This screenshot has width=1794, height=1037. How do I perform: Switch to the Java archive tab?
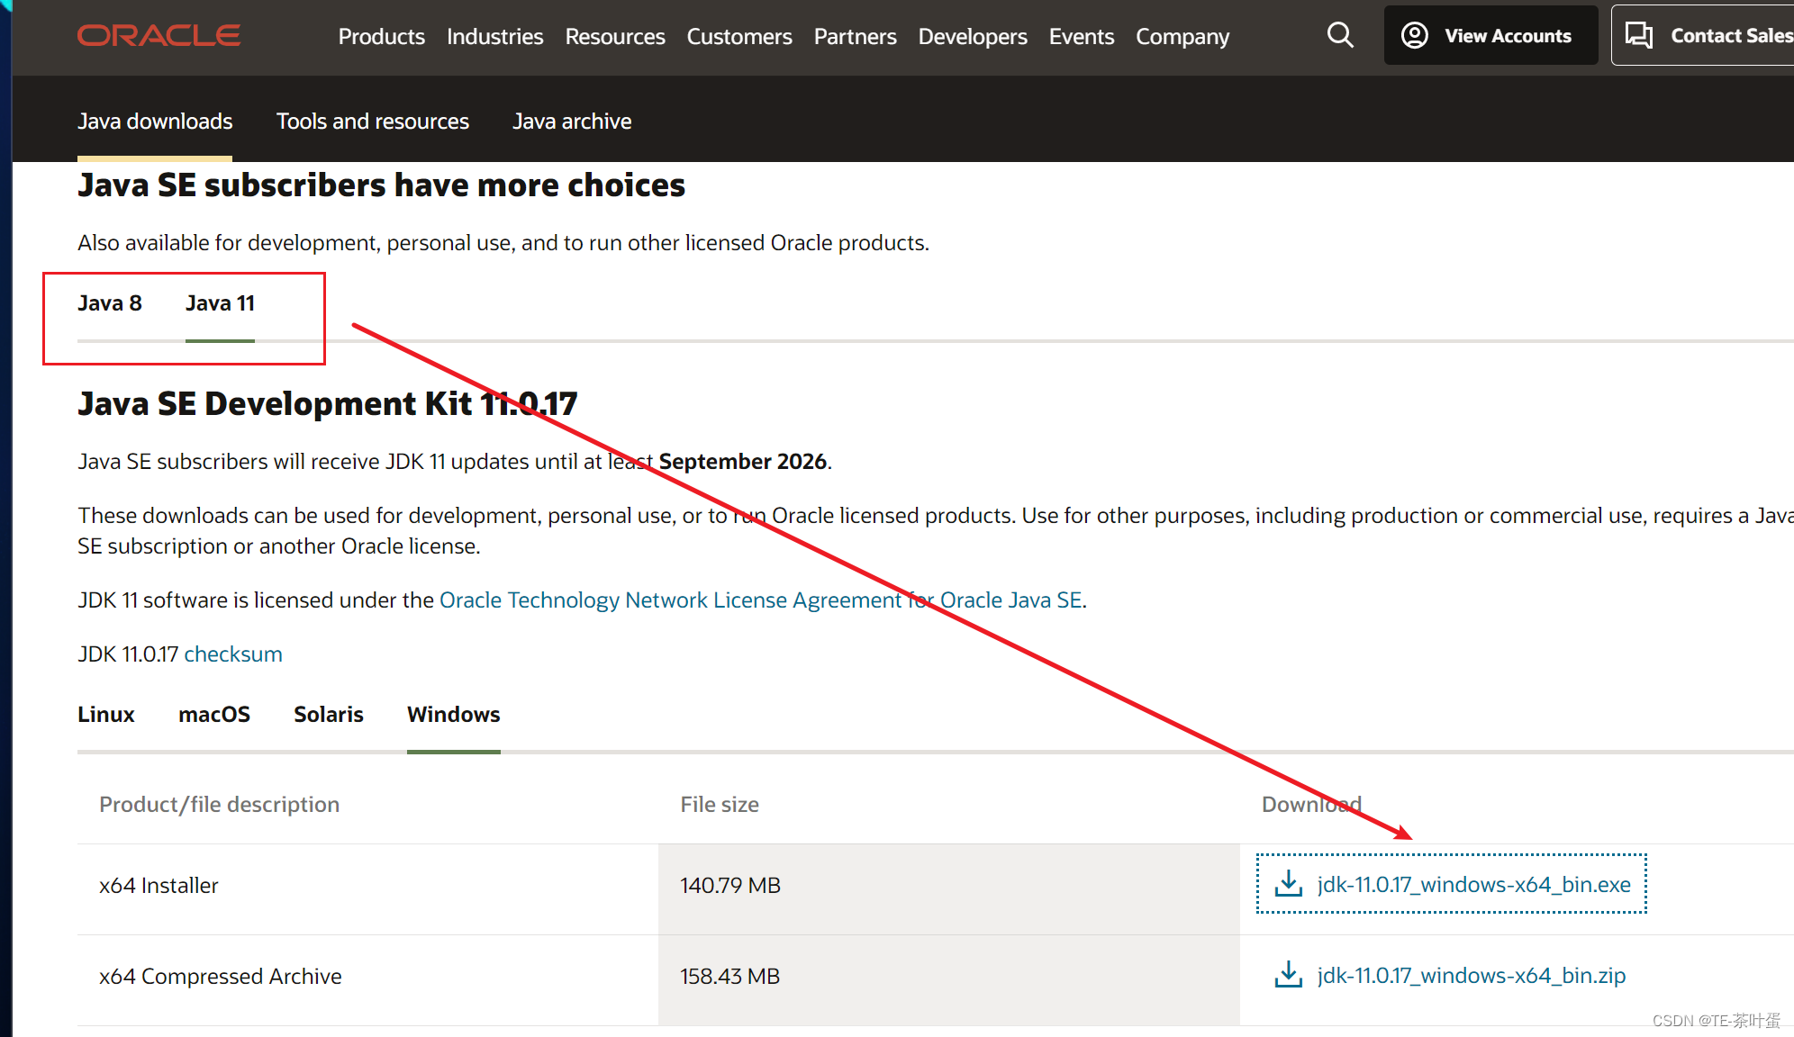pyautogui.click(x=572, y=121)
